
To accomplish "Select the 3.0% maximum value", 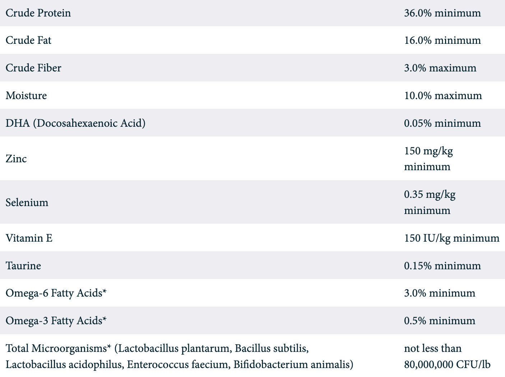I will click(440, 68).
